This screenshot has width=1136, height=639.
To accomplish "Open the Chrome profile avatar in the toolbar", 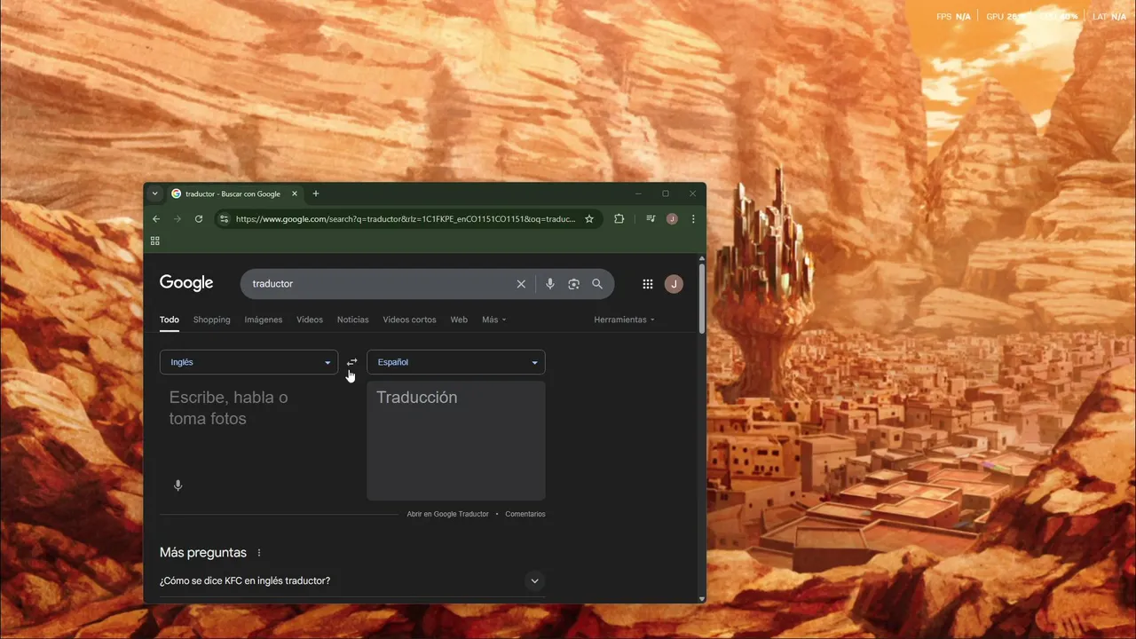I will (672, 219).
